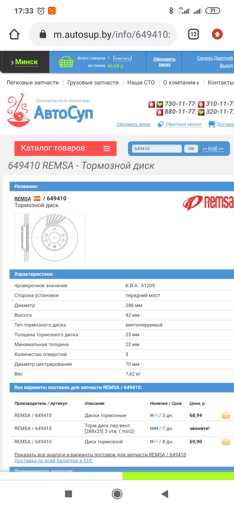
Task: Tap the Торм.диск пер.вент. description
Action: (x=109, y=428)
